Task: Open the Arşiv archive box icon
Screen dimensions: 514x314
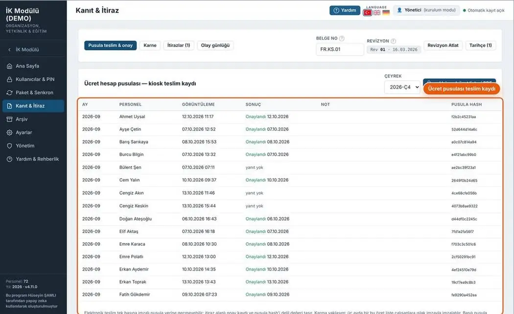Action: tap(9, 119)
